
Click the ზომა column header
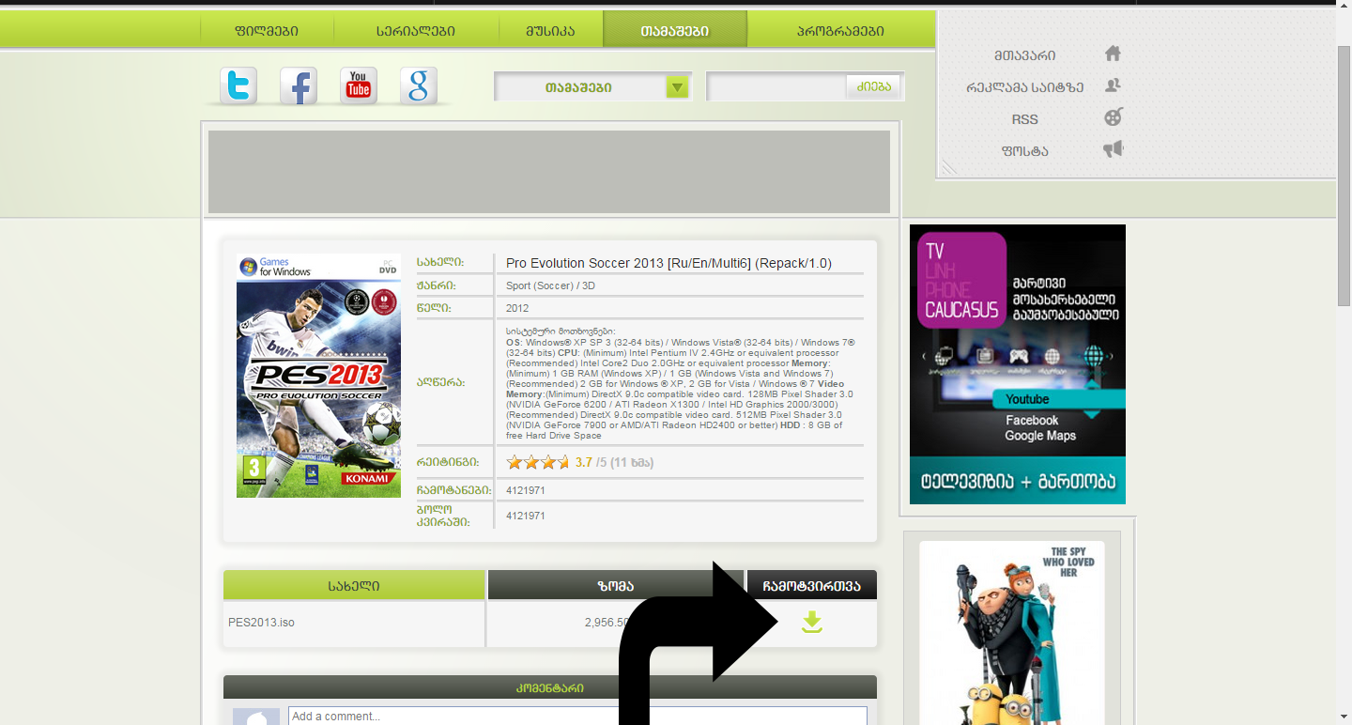pos(616,585)
